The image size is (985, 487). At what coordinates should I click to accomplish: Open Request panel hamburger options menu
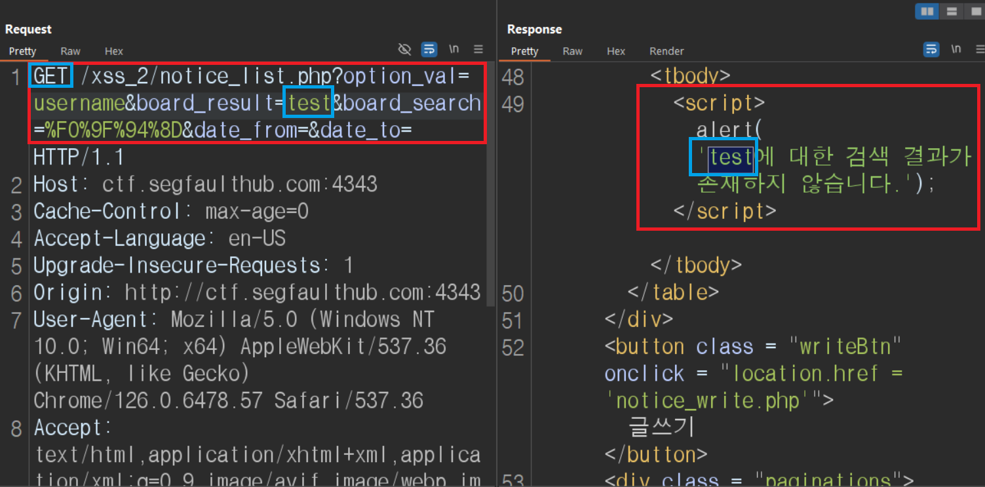coord(478,49)
